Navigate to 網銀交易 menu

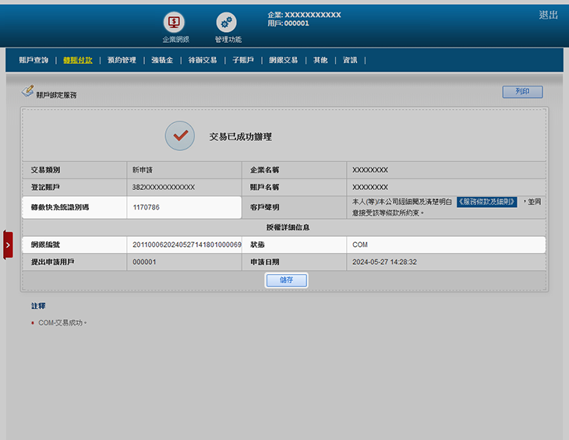tap(283, 60)
